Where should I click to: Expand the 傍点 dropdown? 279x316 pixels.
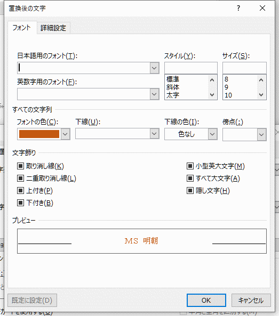pyautogui.click(x=261, y=134)
